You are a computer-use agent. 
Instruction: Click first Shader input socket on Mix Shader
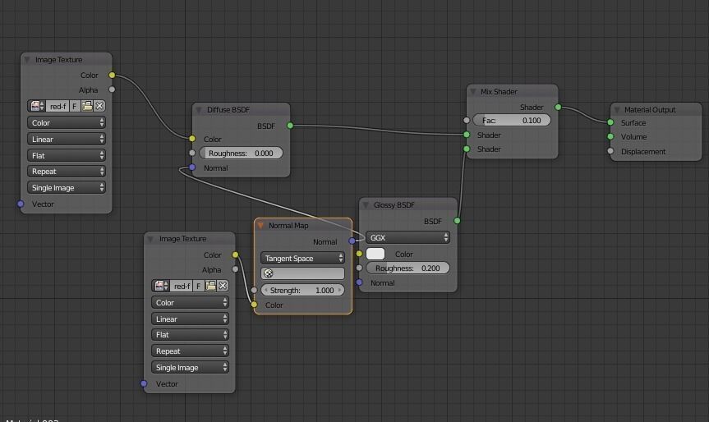(467, 135)
